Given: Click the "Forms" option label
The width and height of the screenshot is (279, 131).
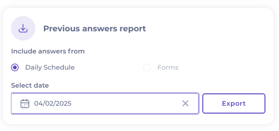Looking at the screenshot, I should pyautogui.click(x=168, y=68).
